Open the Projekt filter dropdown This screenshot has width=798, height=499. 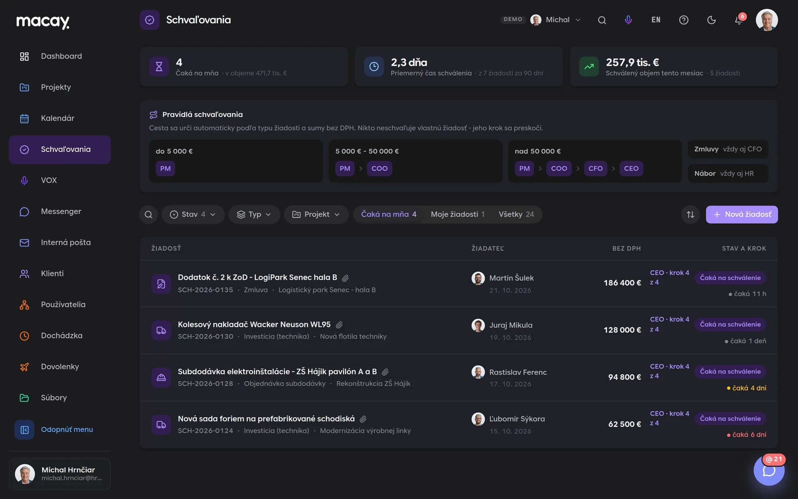tap(316, 215)
